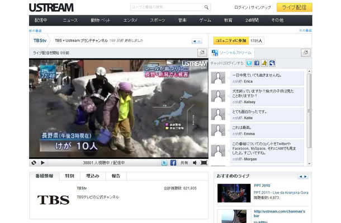Log in to chat with MySpace

tap(272, 63)
